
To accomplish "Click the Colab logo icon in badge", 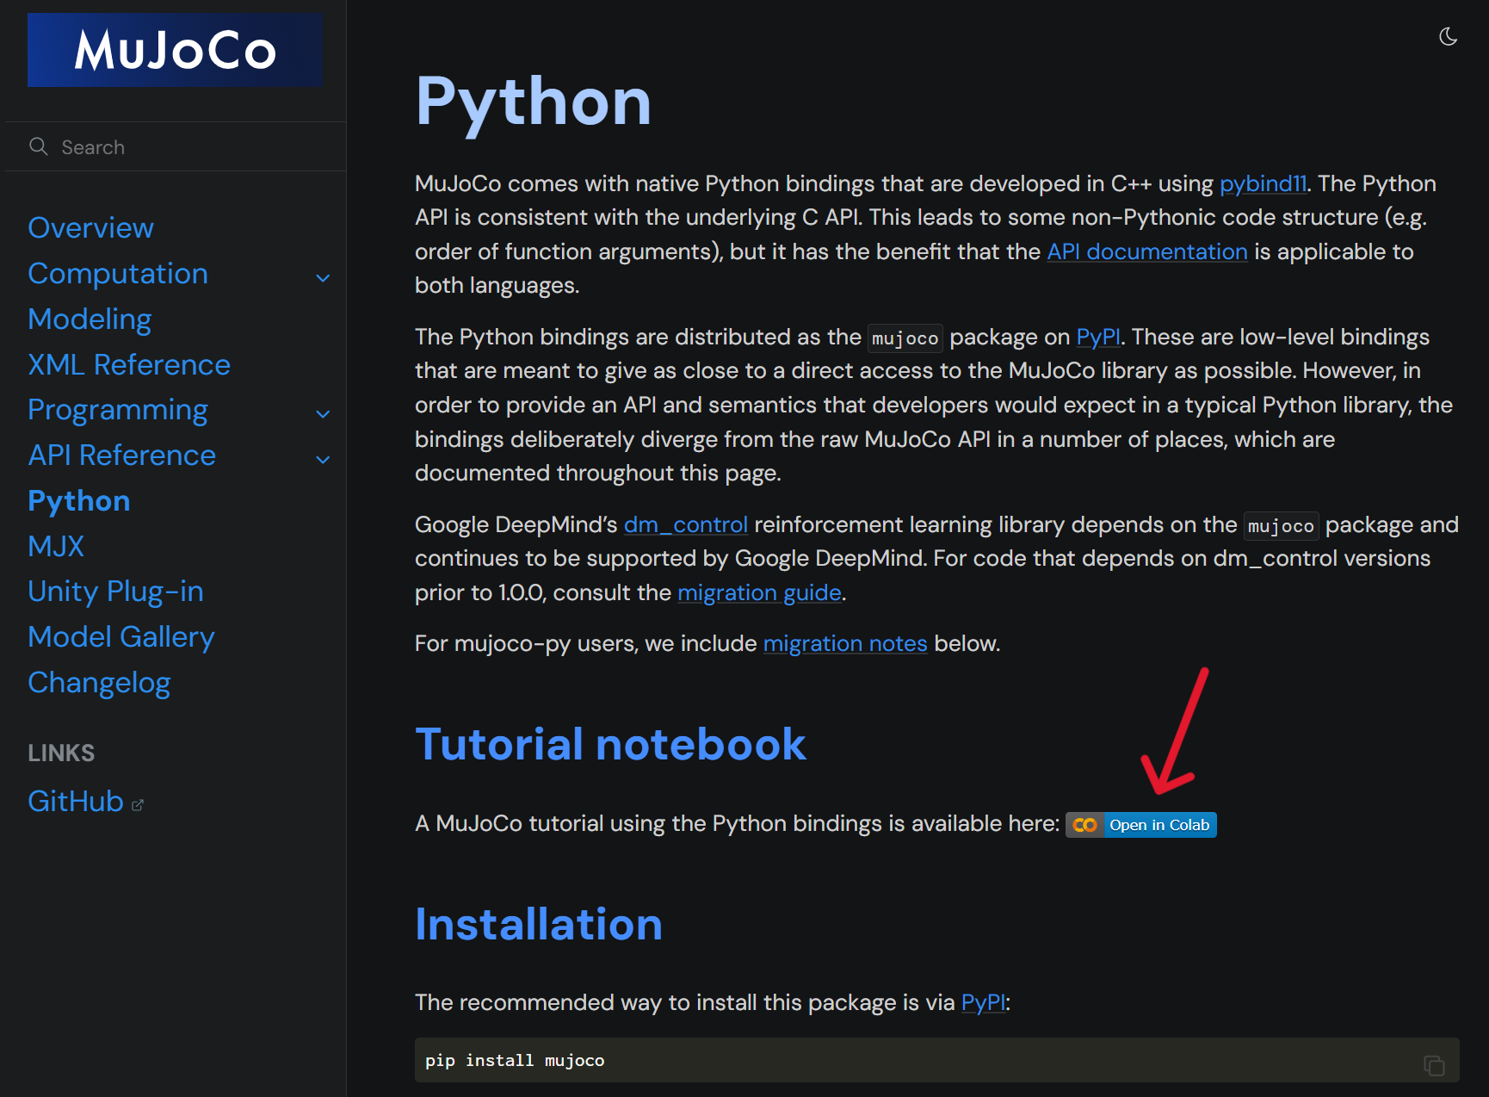I will (x=1085, y=825).
